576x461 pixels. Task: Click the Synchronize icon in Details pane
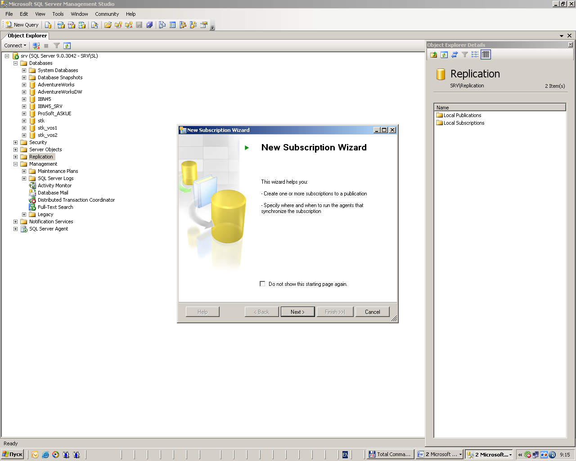tap(454, 54)
